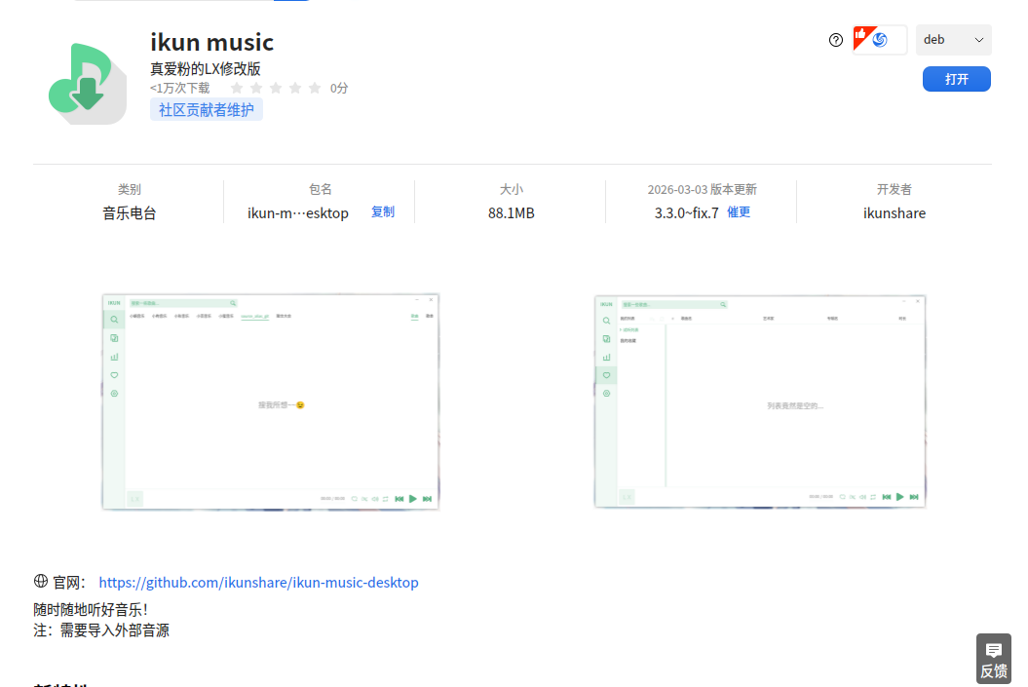1028x687 pixels.
Task: Click the developer name ikunshare
Action: pyautogui.click(x=895, y=213)
